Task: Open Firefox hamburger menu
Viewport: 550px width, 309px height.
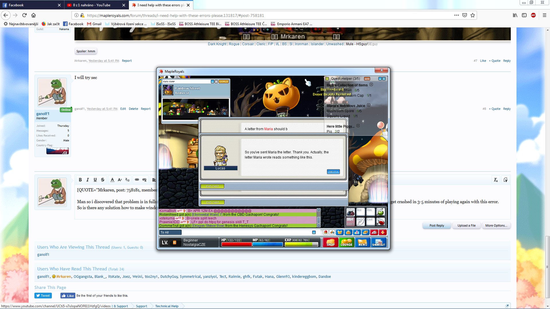Action: point(544,15)
